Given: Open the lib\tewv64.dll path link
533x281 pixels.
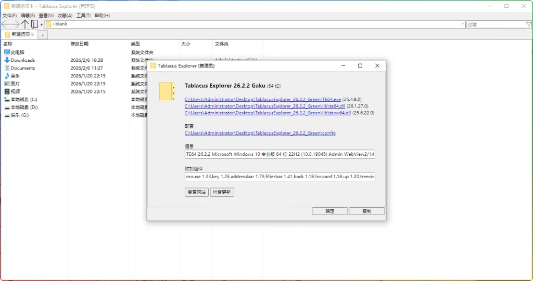Looking at the screenshot, I should tap(268, 113).
